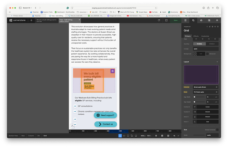This screenshot has width=228, height=147.
Task: Select the Inspector magnifier icon
Action: click(193, 20)
